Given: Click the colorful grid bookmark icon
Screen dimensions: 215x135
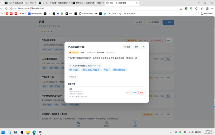Looking at the screenshot, I should [x=62, y=14].
